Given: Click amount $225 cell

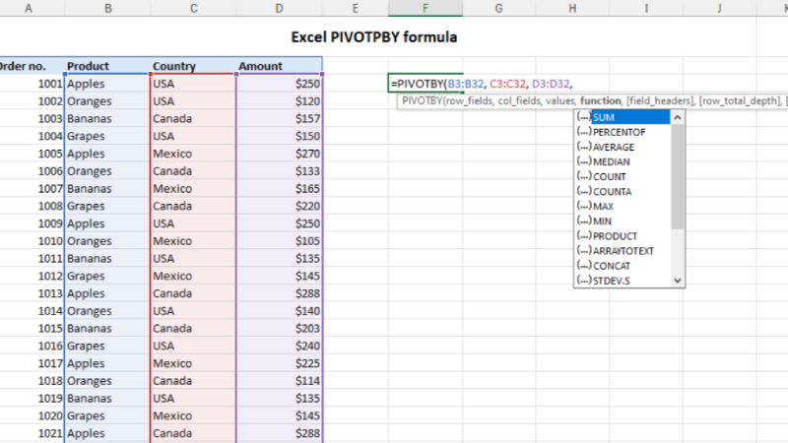Looking at the screenshot, I should pos(279,363).
